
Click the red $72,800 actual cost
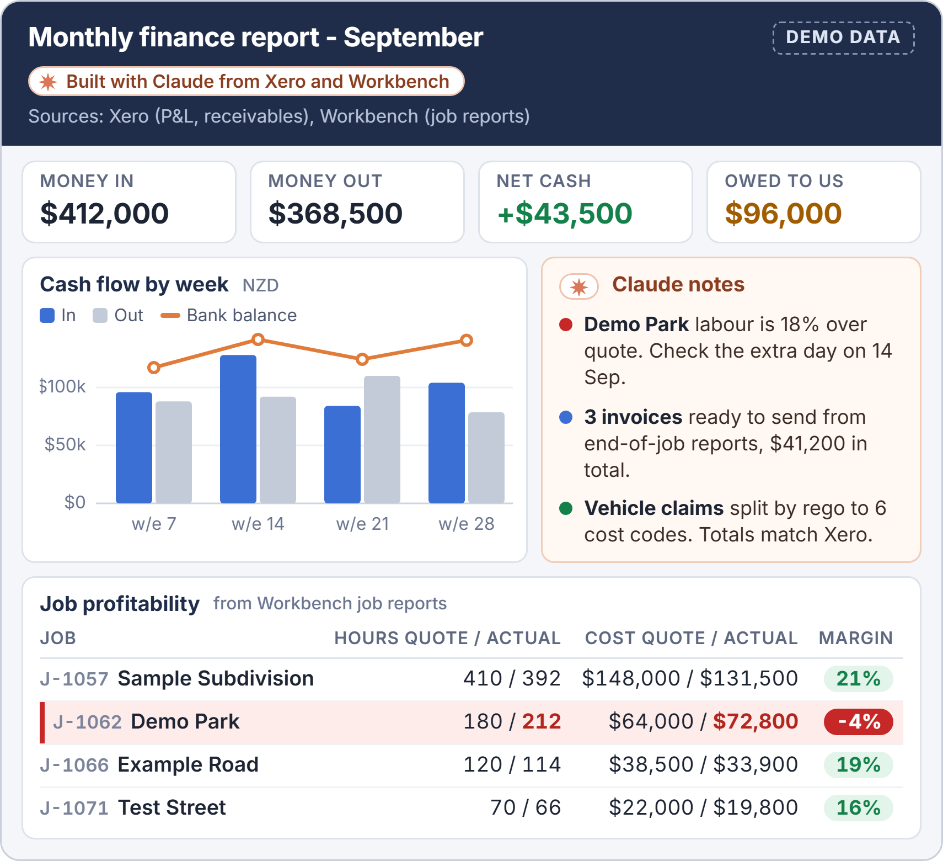[756, 722]
